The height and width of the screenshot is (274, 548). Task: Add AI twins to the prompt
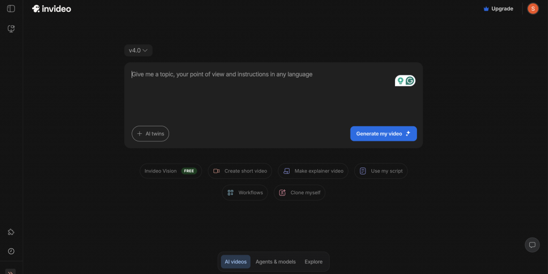(150, 134)
